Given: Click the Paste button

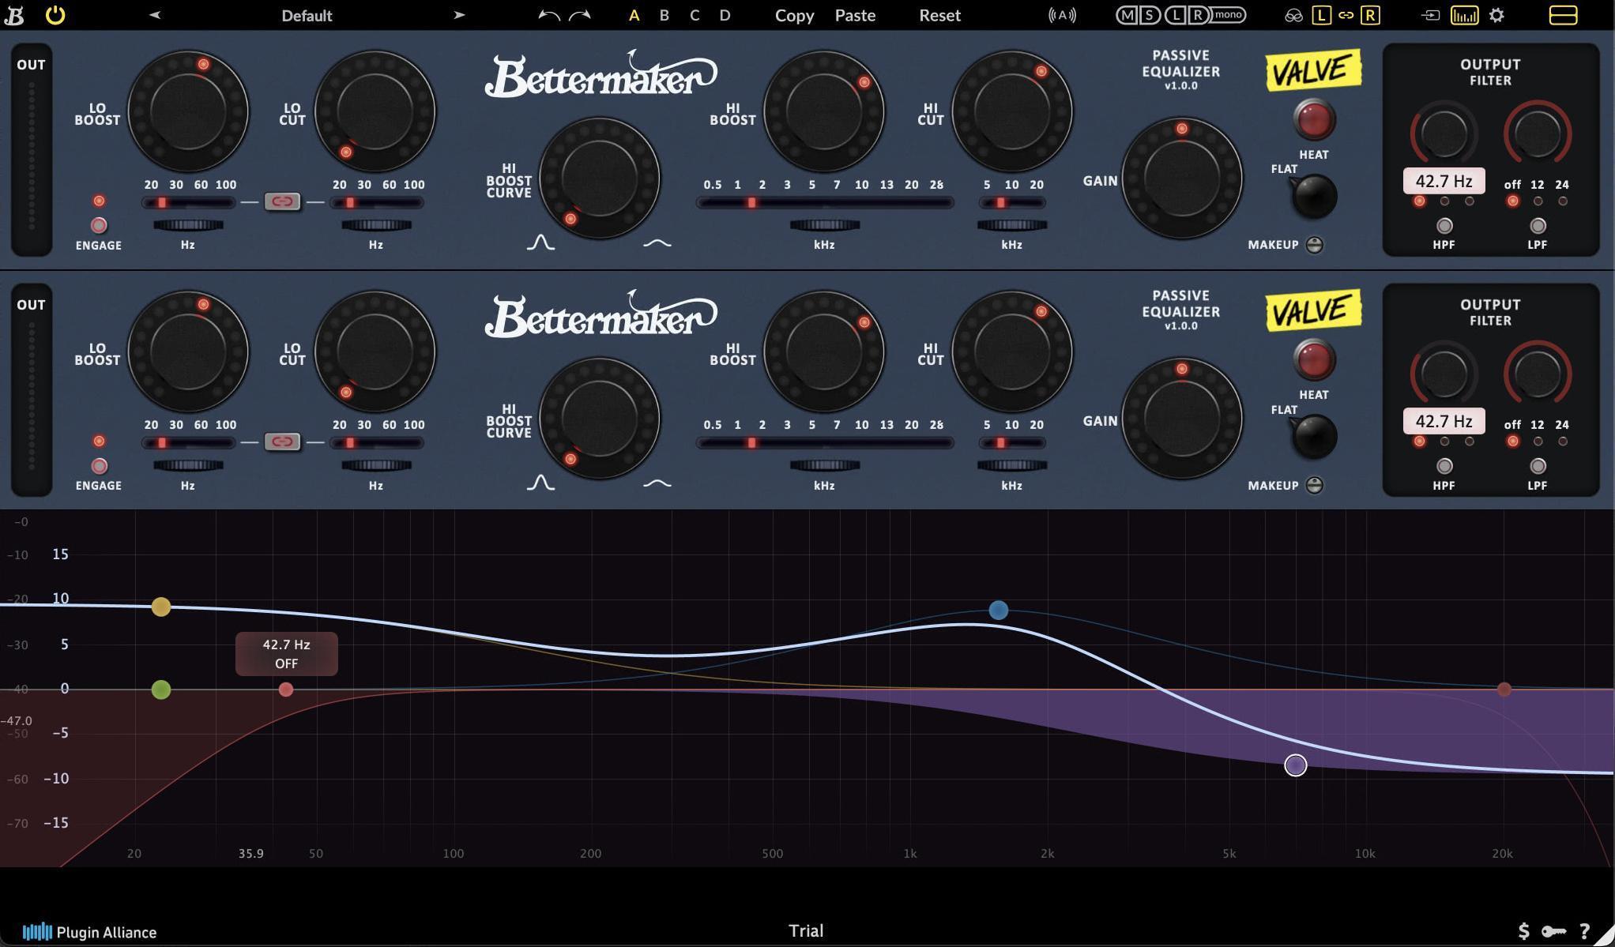Looking at the screenshot, I should pyautogui.click(x=855, y=15).
